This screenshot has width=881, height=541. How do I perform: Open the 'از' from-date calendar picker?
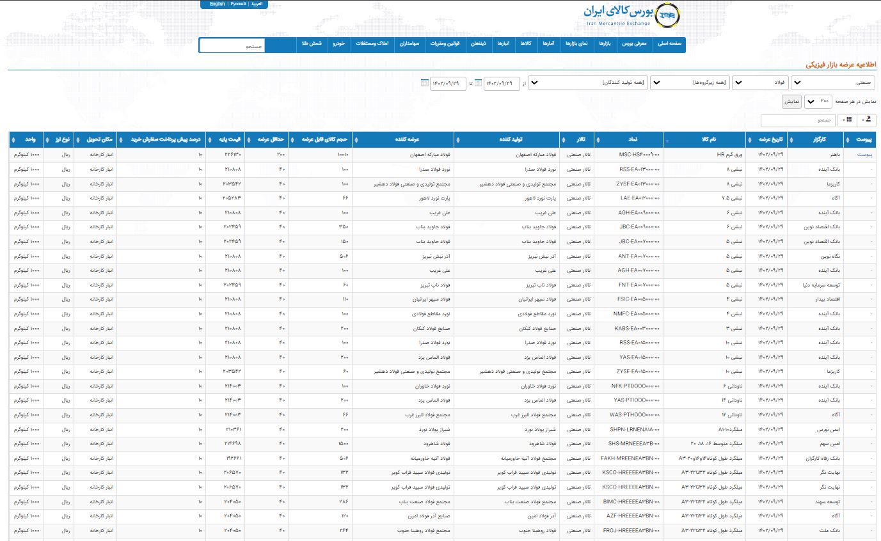pos(479,83)
